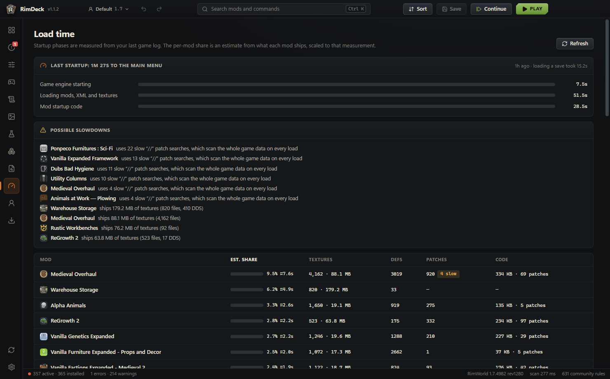The height and width of the screenshot is (379, 610).
Task: Open the image textures icon in sidebar
Action: [12, 117]
